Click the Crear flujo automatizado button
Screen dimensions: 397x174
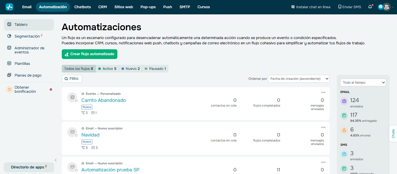coord(89,54)
